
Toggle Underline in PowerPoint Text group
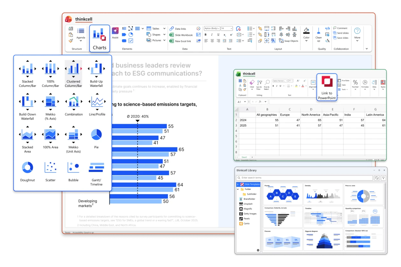click(x=218, y=35)
